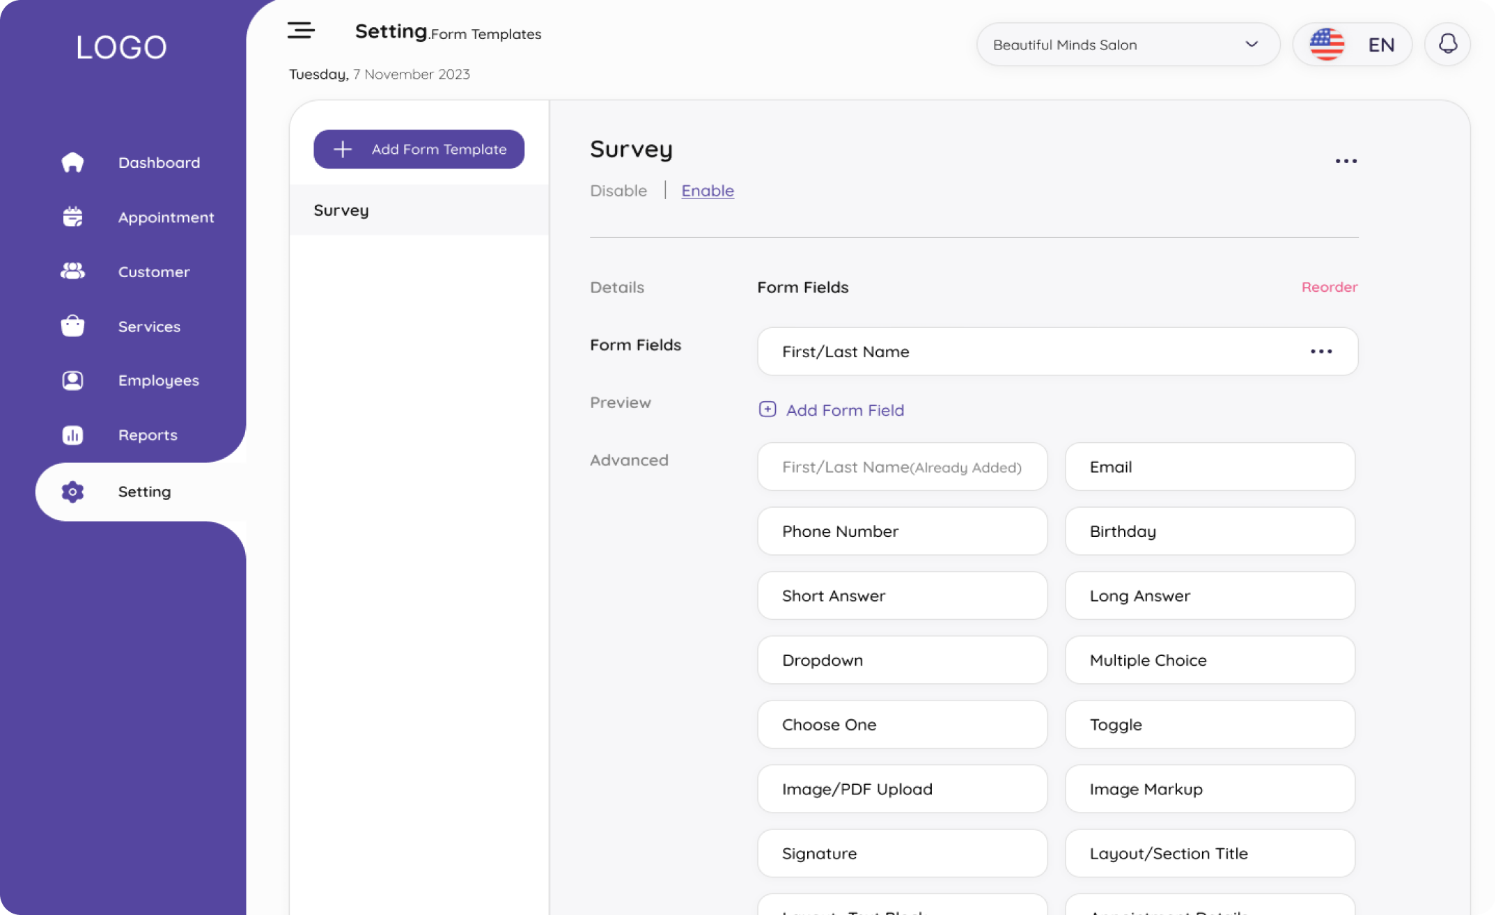Click the Employees badge icon
The image size is (1496, 915).
pos(72,380)
